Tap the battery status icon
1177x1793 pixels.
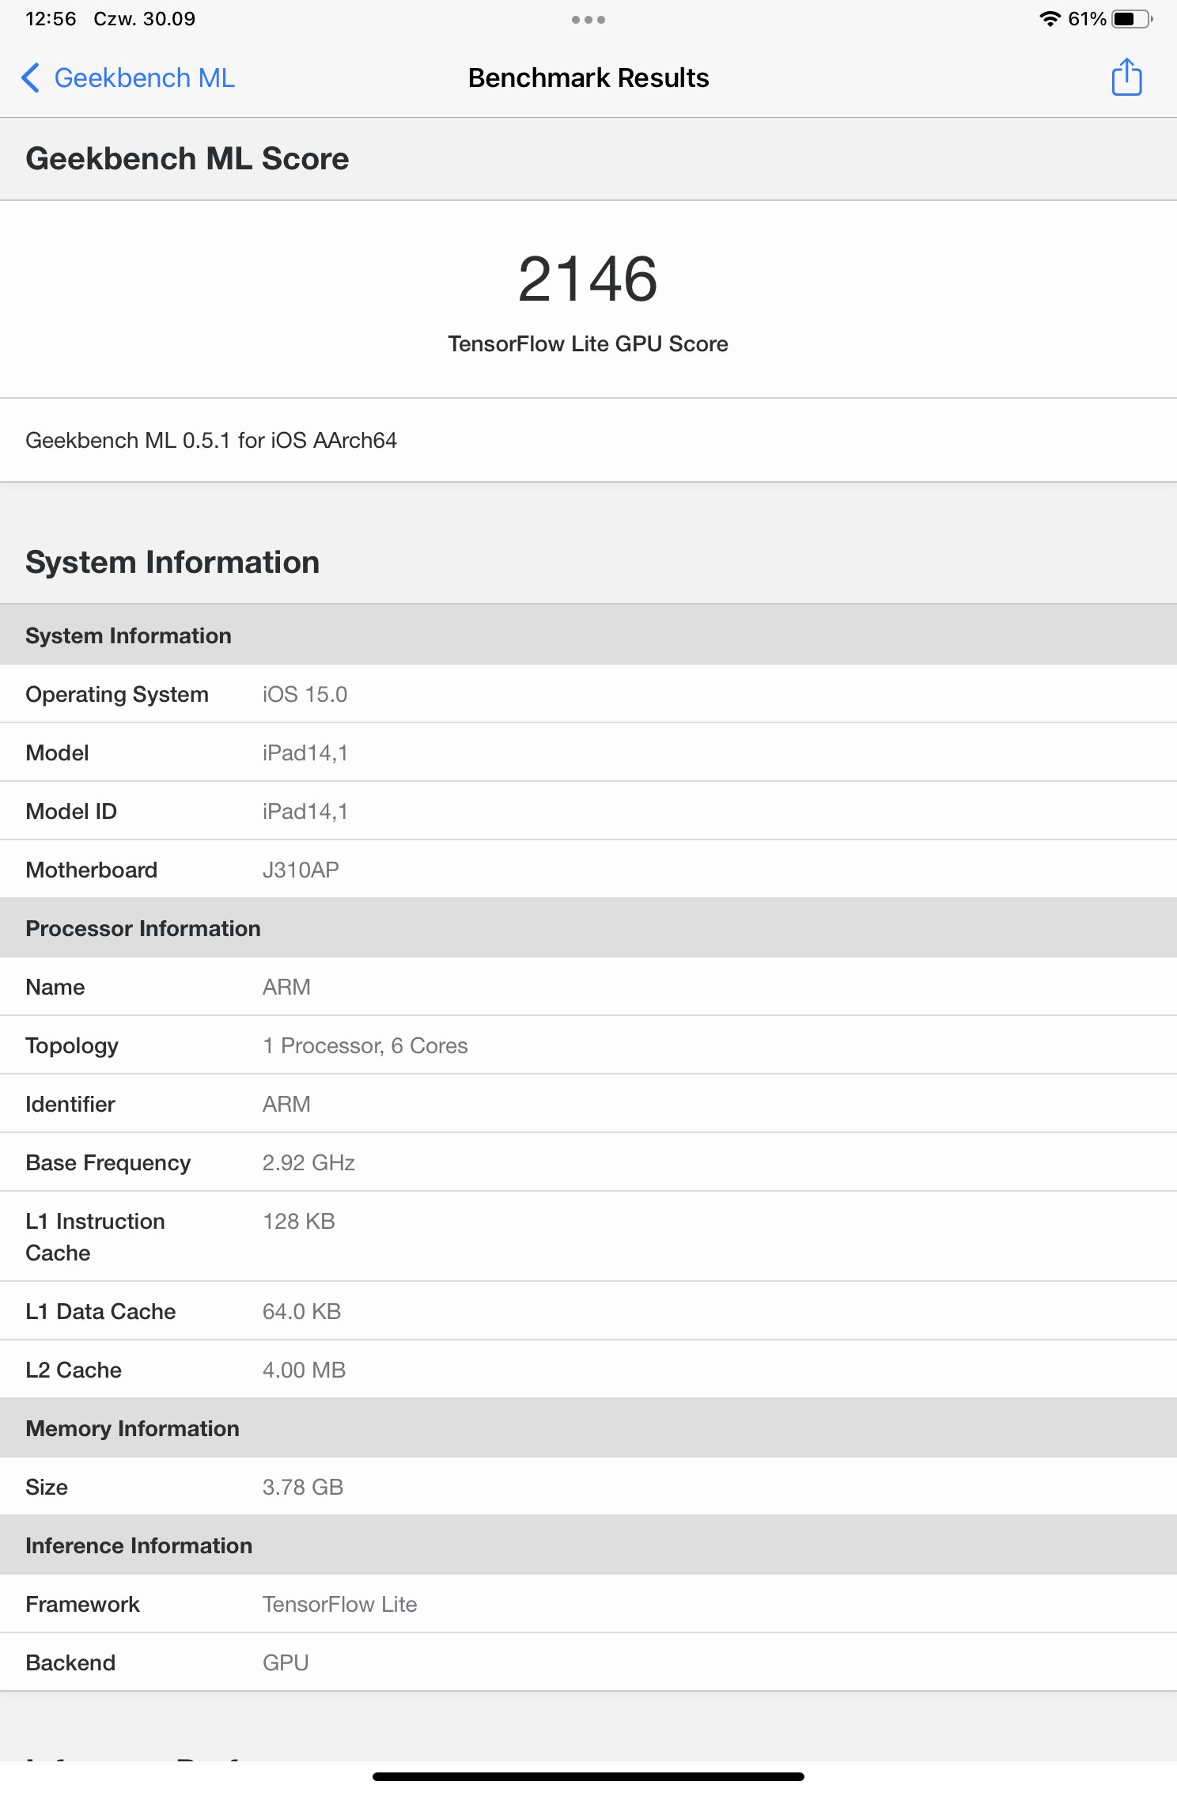coord(1131,19)
